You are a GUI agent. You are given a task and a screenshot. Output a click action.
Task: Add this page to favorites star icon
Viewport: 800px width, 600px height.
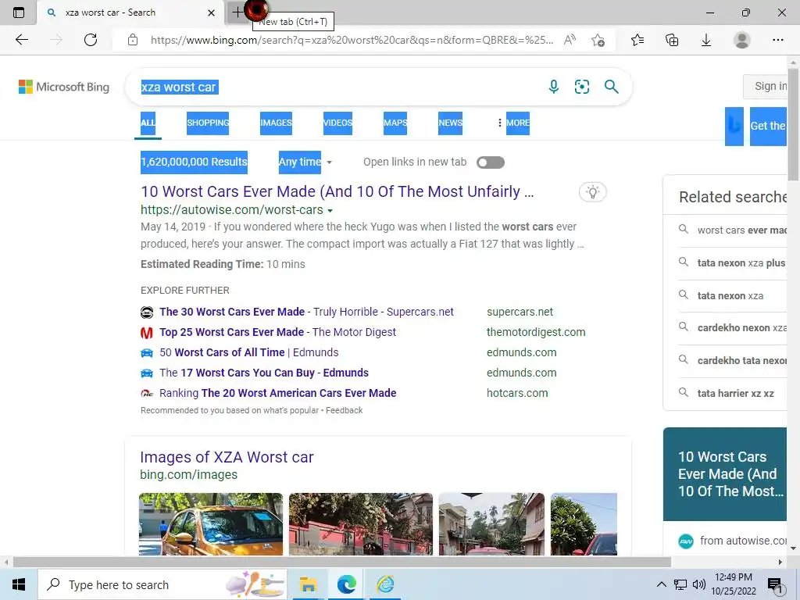click(598, 40)
